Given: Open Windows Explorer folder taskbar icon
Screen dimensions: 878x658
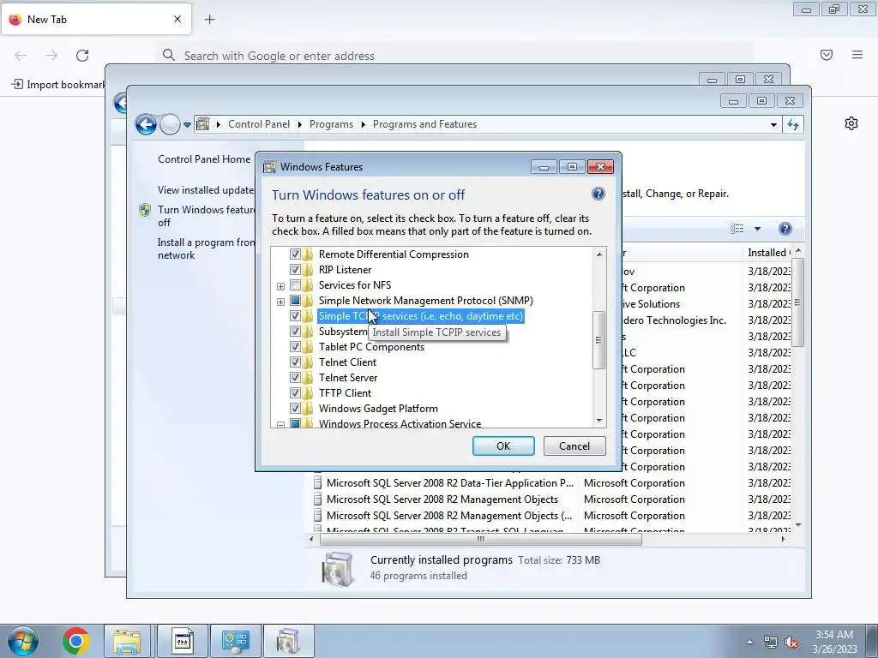Looking at the screenshot, I should tap(127, 641).
